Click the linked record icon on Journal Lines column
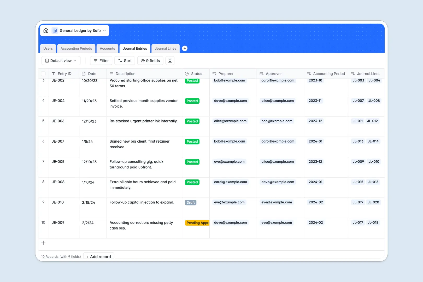Screen dimensions: 423x282 [352, 74]
